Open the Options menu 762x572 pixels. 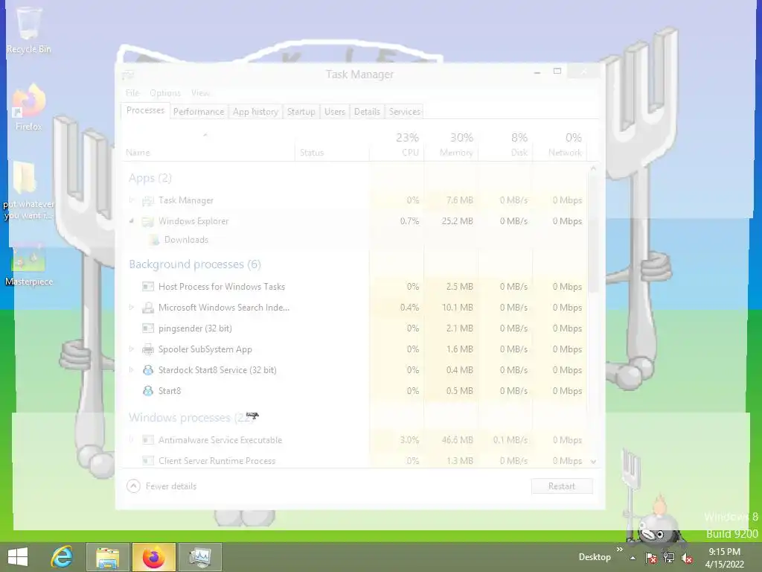click(x=165, y=93)
